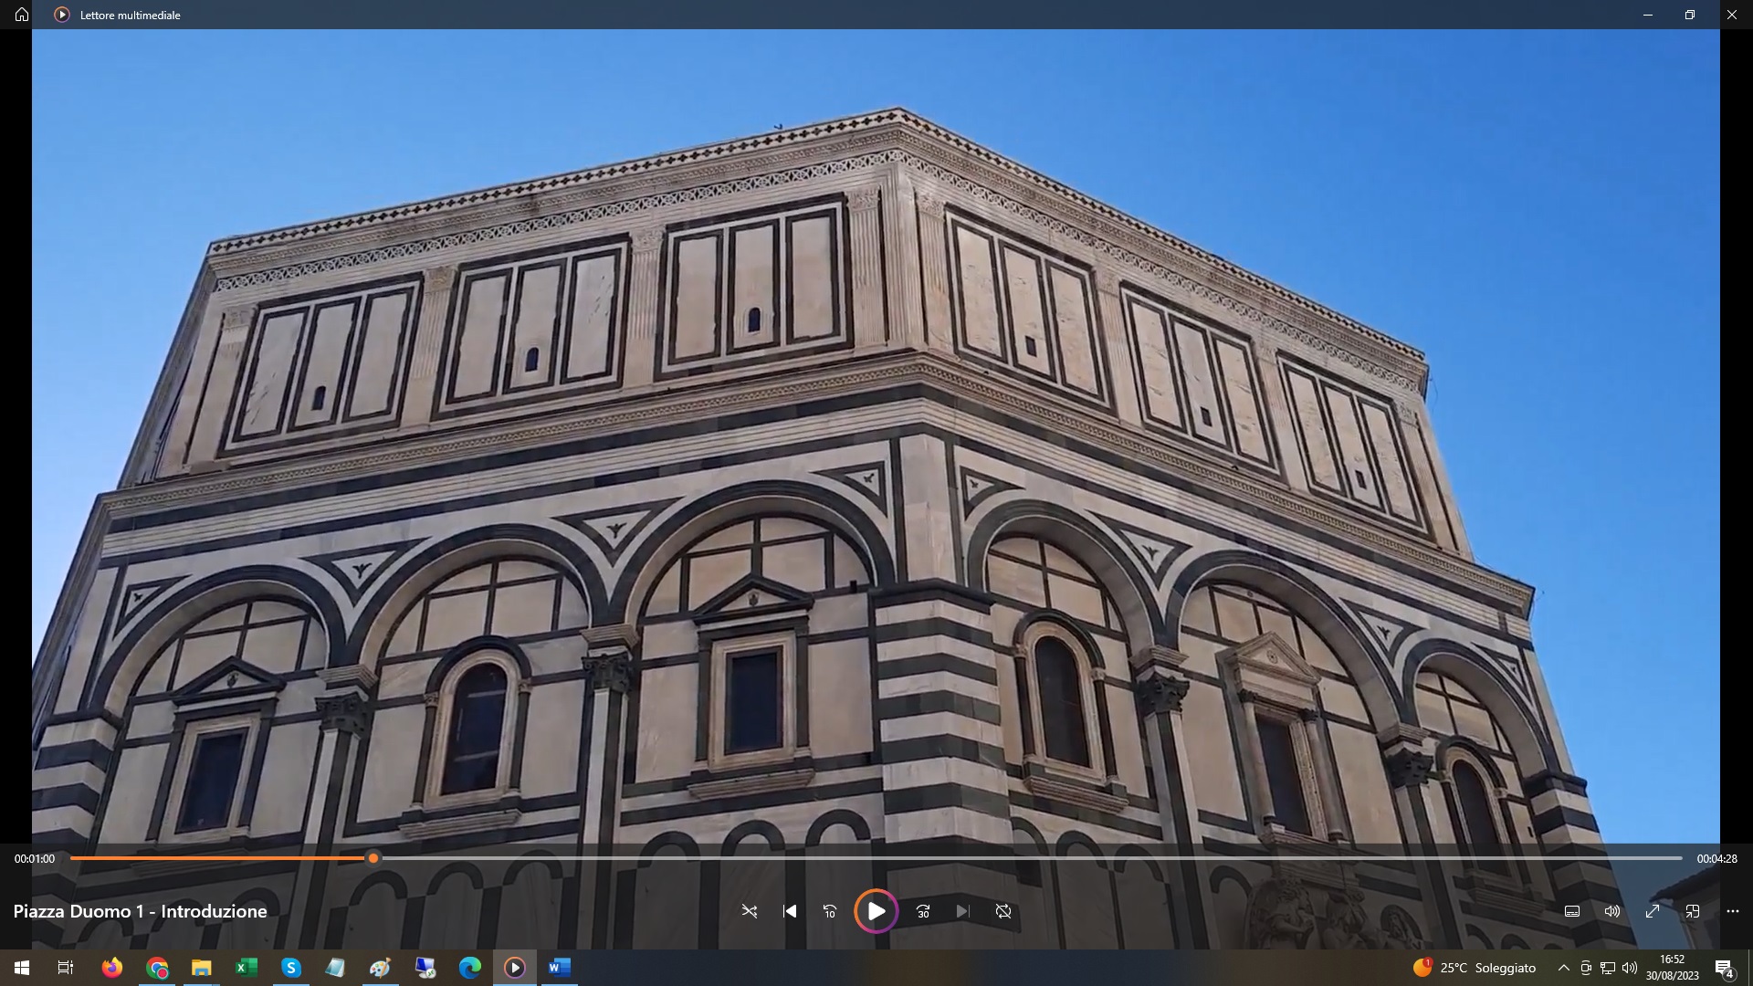This screenshot has width=1753, height=986.
Task: Select the media player taskbar icon
Action: pos(515,968)
